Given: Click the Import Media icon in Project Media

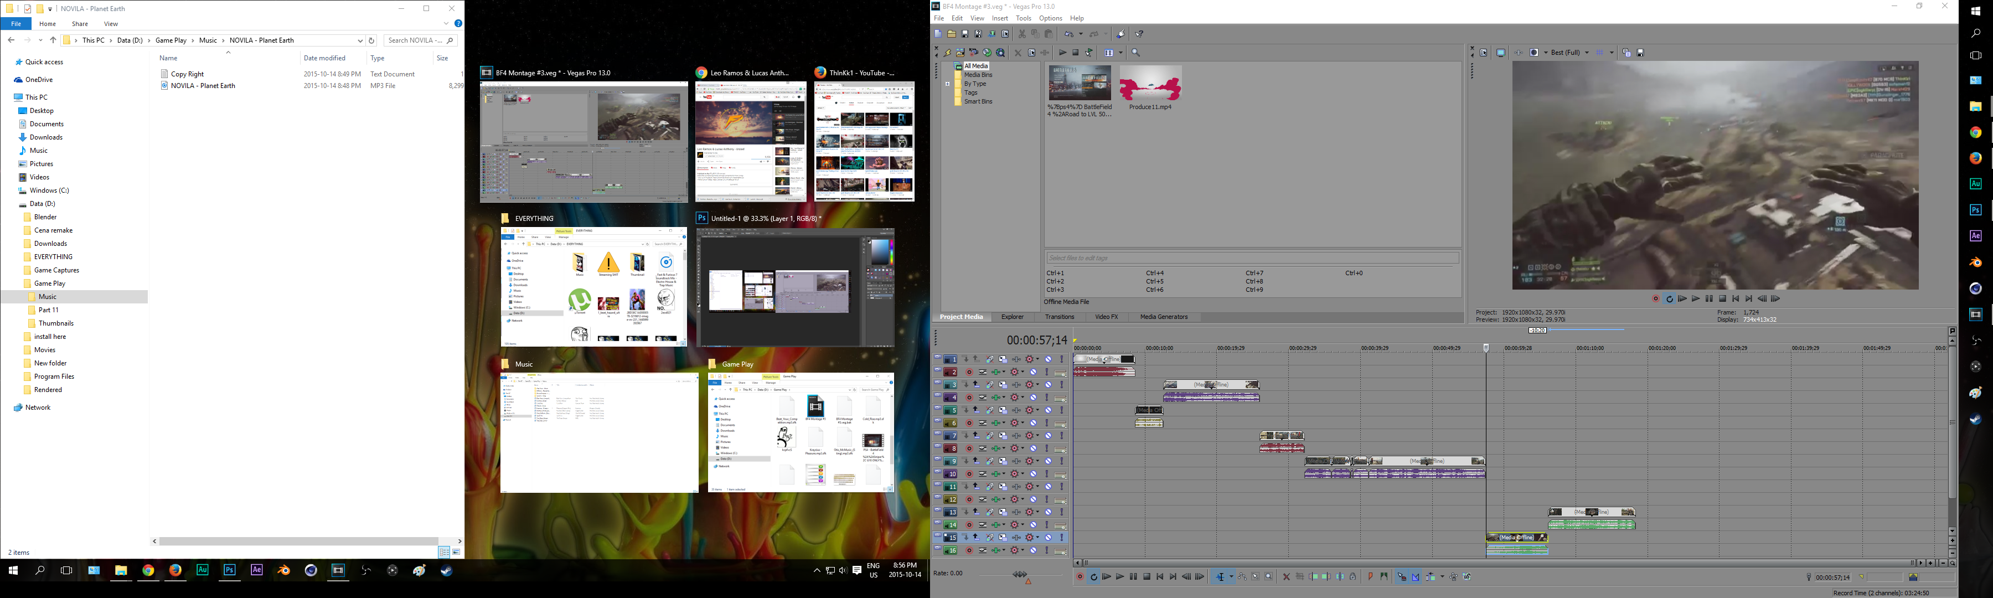Looking at the screenshot, I should click(x=960, y=53).
